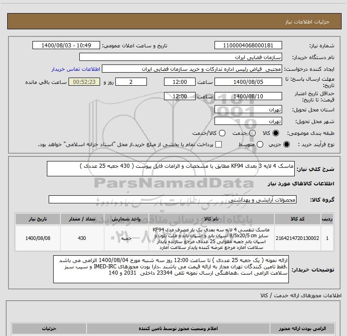Click the کد کالا column header
Image resolution: width=347 pixels, height=336 pixels.
[x=297, y=219]
